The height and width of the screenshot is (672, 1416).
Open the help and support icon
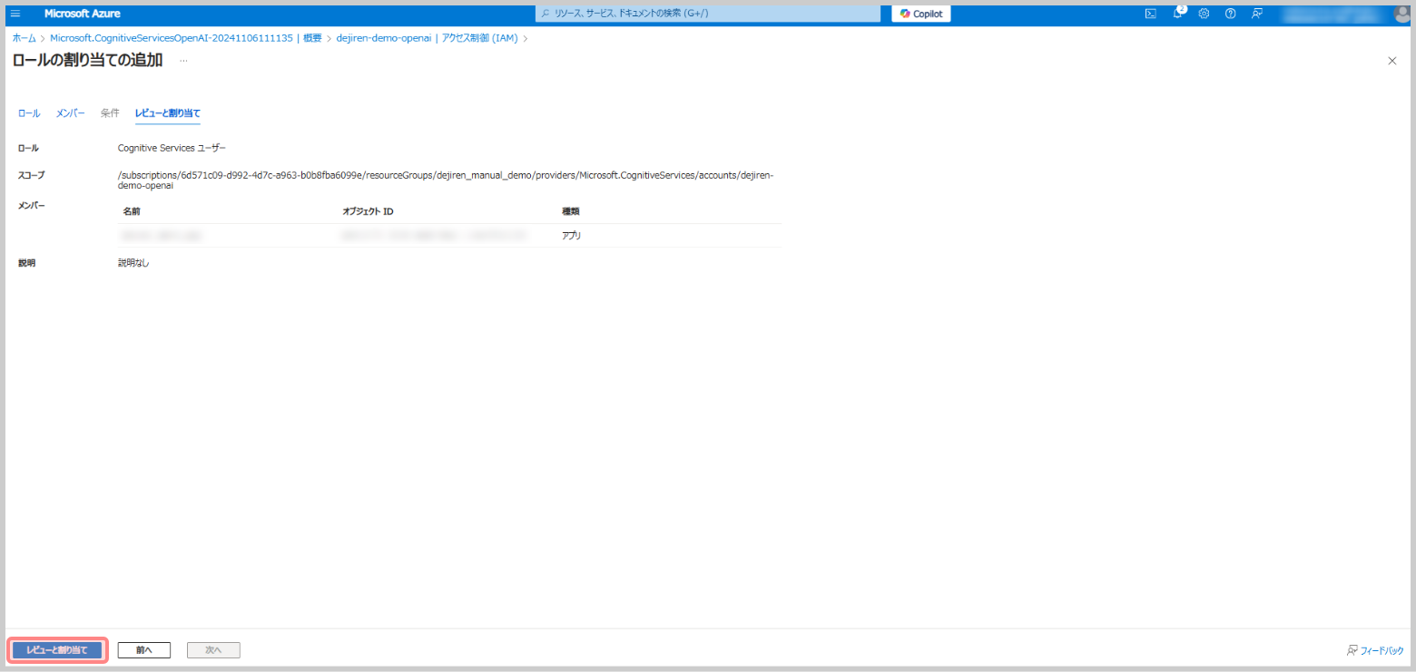click(1230, 14)
